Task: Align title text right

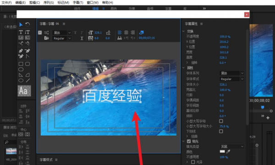Action: [x=133, y=32]
